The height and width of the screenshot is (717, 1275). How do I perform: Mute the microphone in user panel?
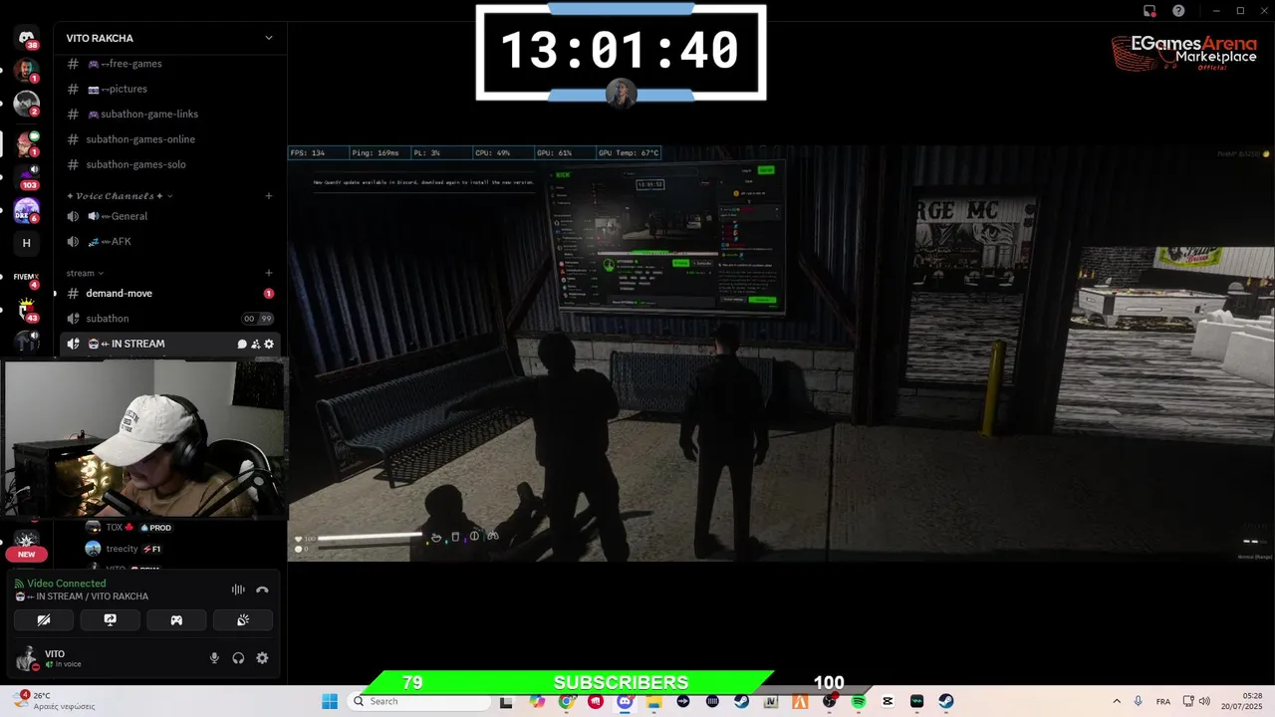click(x=214, y=658)
